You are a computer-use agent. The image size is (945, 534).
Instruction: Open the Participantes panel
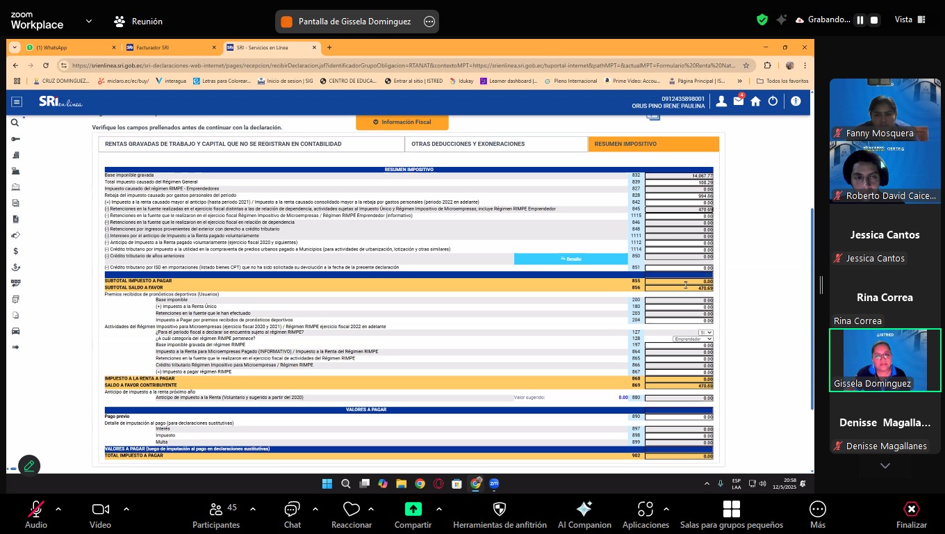[215, 510]
